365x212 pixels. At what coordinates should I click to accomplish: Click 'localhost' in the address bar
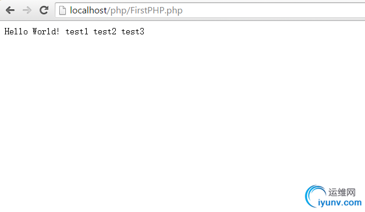(88, 10)
